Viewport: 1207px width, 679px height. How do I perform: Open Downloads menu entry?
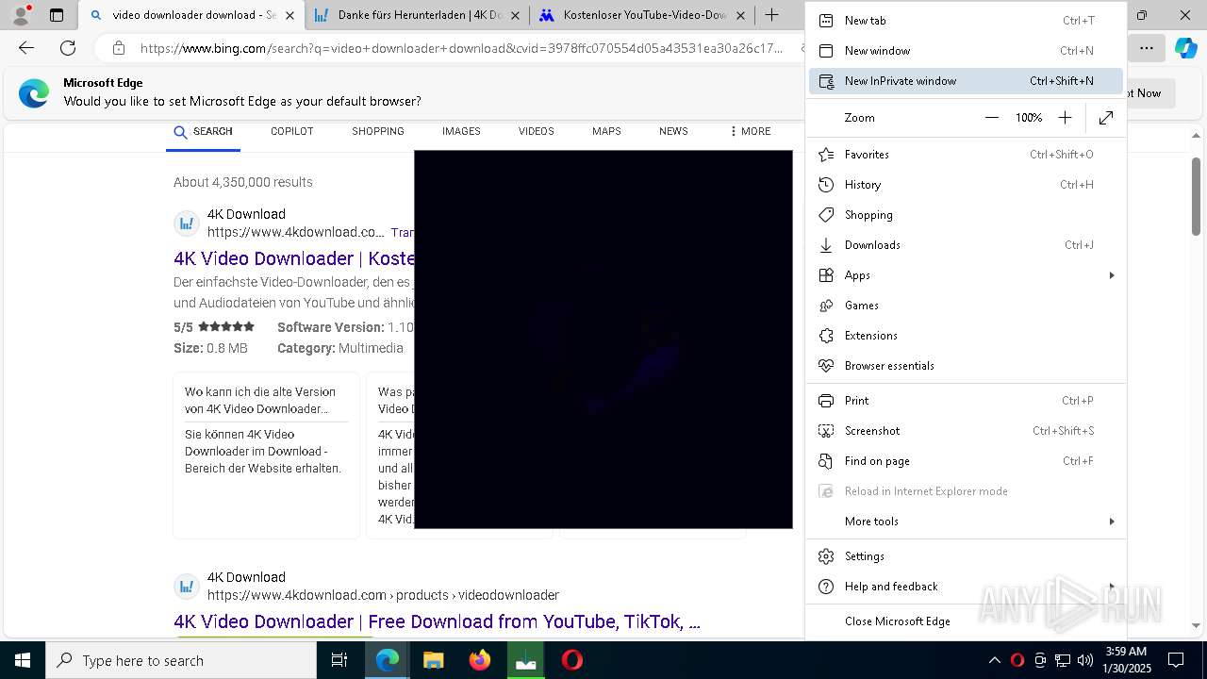[x=966, y=245]
